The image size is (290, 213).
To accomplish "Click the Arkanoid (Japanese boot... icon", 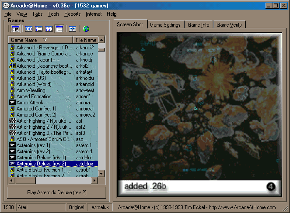I will pyautogui.click(x=12, y=66).
